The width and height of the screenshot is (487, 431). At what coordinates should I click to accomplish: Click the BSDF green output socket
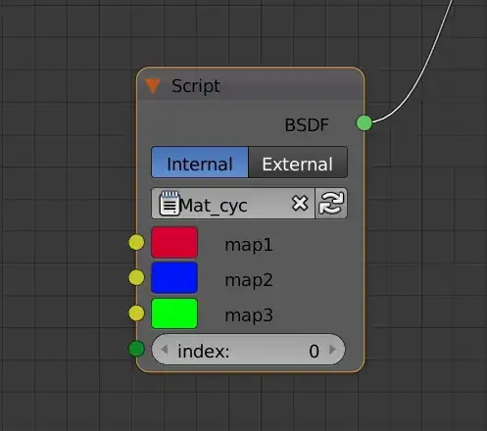pyautogui.click(x=365, y=123)
